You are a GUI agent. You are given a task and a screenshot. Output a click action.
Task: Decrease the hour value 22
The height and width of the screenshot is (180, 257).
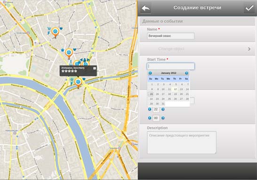pos(150,109)
